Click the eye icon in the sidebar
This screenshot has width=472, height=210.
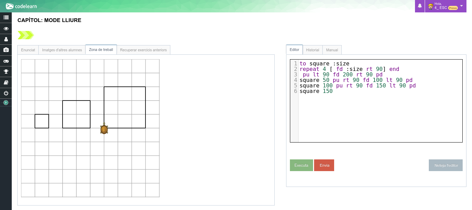[6, 29]
